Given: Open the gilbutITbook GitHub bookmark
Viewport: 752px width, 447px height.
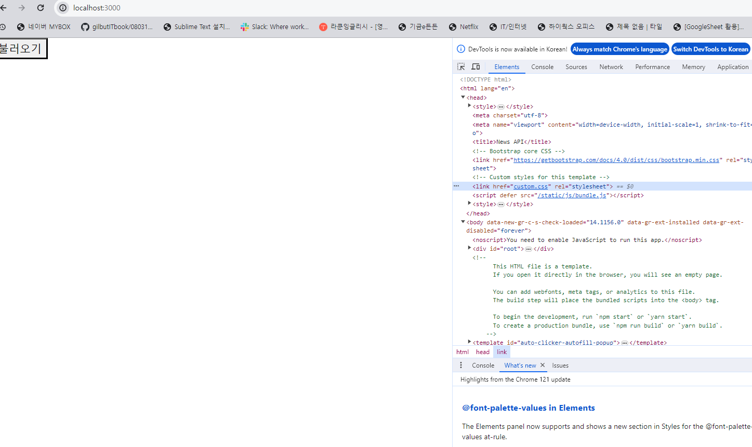Looking at the screenshot, I should click(x=117, y=26).
